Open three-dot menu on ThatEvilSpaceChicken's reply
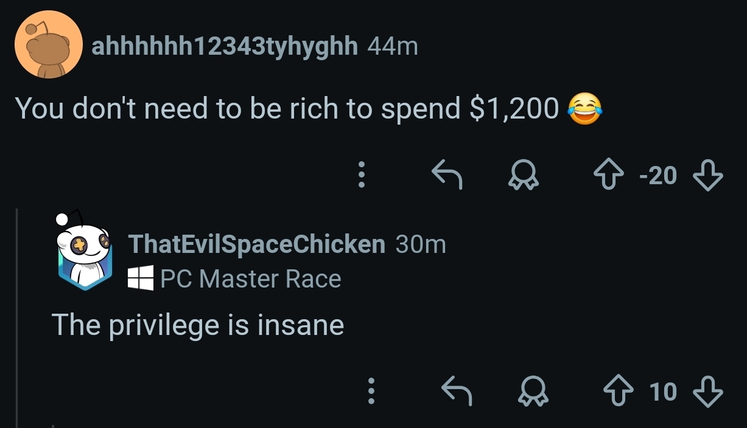The image size is (747, 428). pyautogui.click(x=371, y=391)
